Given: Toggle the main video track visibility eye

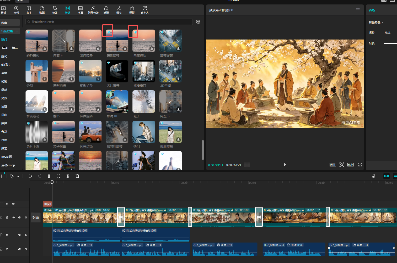Looking at the screenshot, I should click(x=13, y=217).
